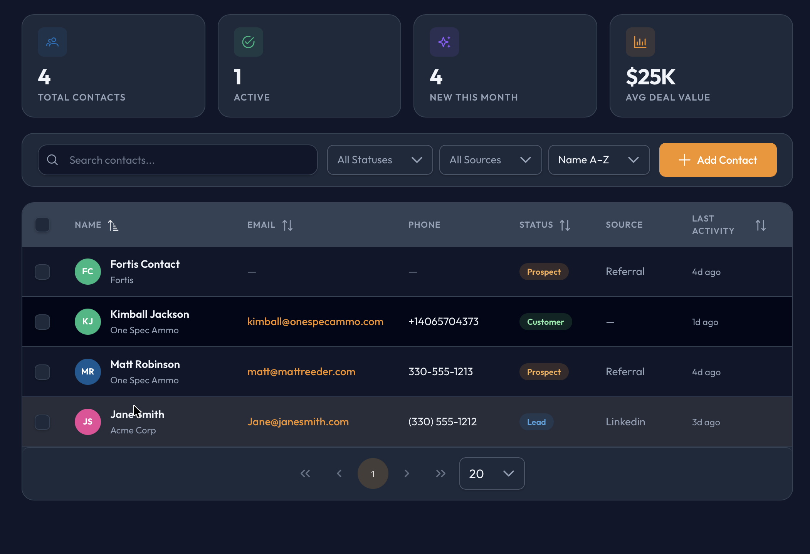Open kimball@onespecammo.com email link
This screenshot has width=810, height=554.
coord(315,322)
